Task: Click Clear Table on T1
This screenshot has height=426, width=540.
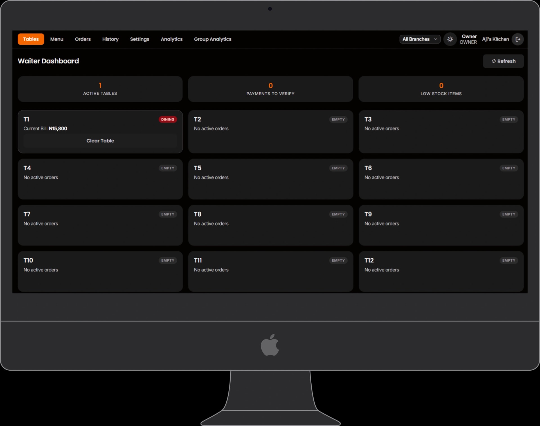Action: (100, 141)
